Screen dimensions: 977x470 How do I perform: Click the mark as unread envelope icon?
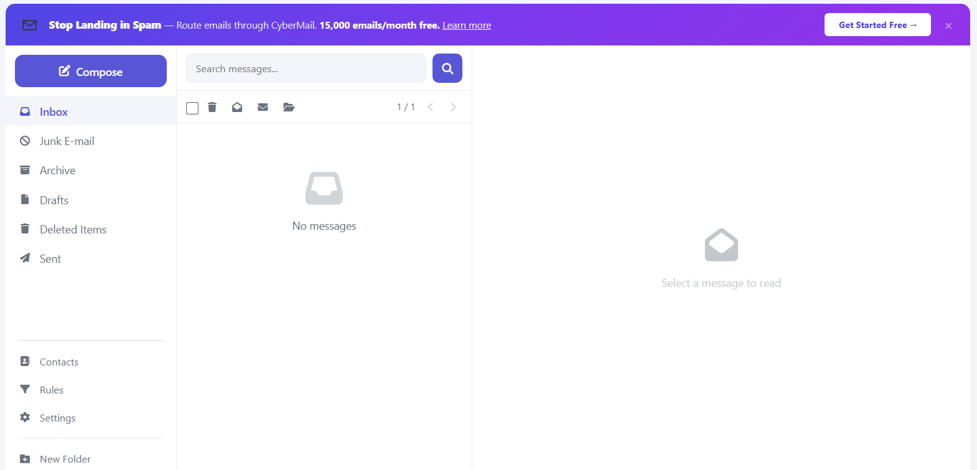pyautogui.click(x=263, y=107)
